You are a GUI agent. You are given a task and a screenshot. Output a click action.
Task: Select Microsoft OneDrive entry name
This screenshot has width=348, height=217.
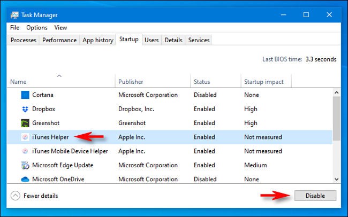pyautogui.click(x=58, y=179)
